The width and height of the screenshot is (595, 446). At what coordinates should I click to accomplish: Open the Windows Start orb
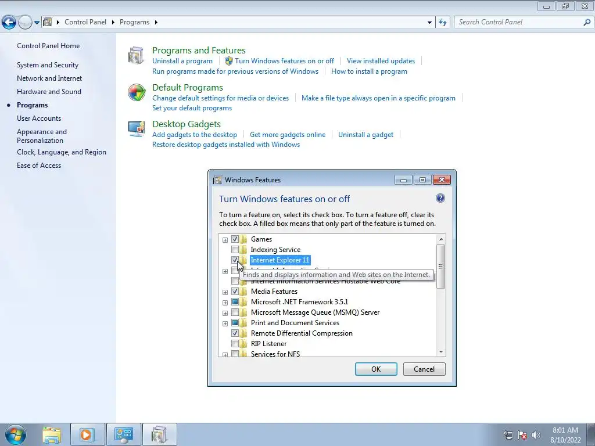(x=15, y=434)
